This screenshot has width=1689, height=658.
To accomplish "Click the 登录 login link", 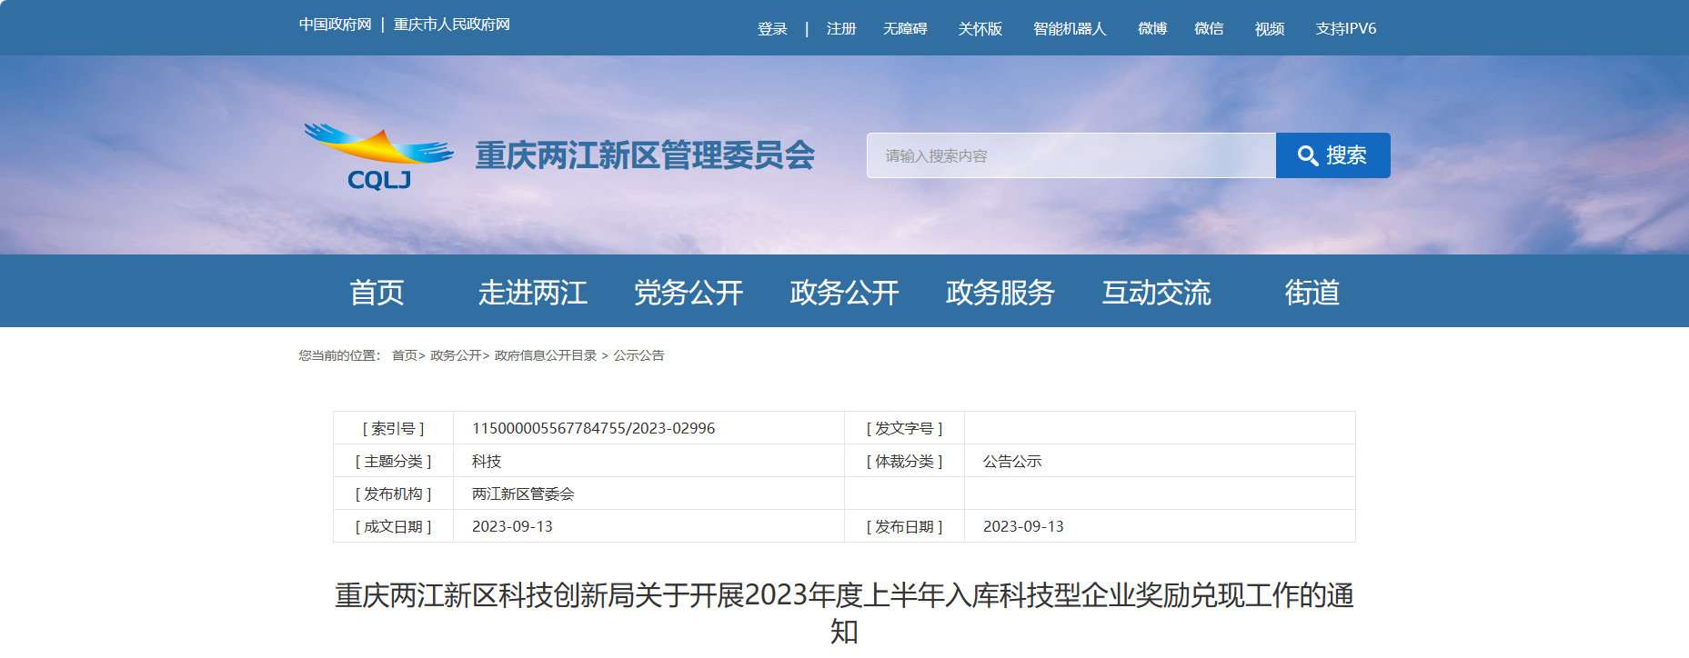I will 772,29.
